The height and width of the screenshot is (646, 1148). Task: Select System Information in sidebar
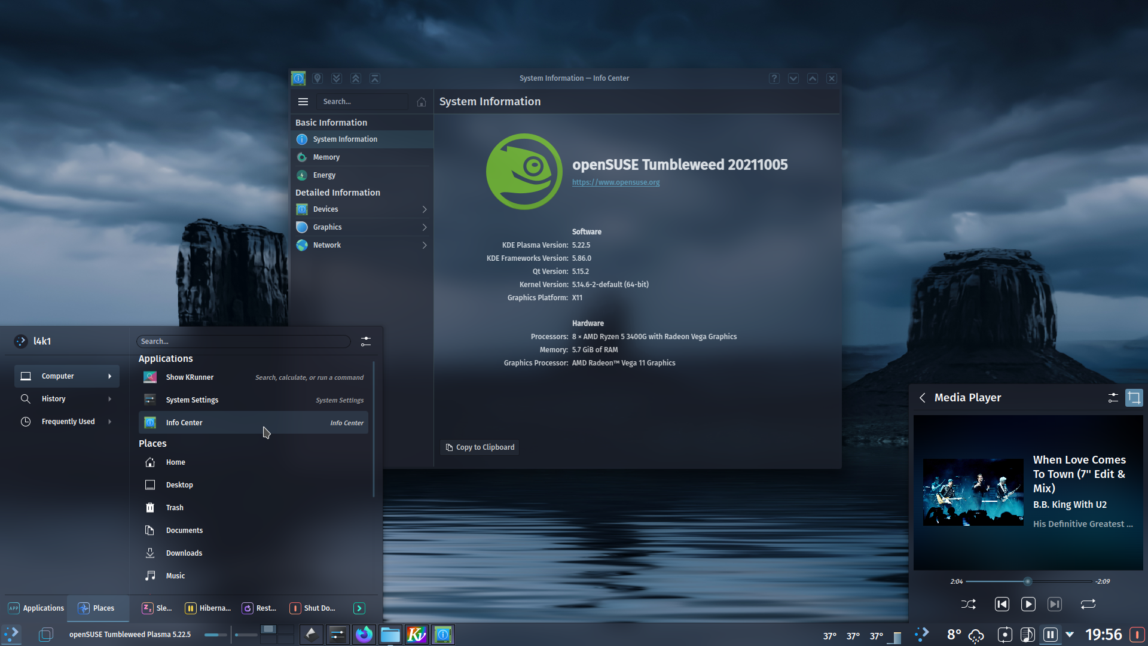tap(362, 139)
